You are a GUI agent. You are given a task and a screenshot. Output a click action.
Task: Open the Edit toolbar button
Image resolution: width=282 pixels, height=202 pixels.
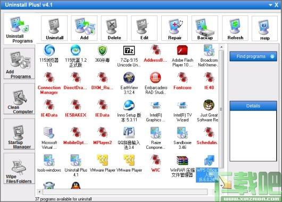pyautogui.click(x=144, y=28)
